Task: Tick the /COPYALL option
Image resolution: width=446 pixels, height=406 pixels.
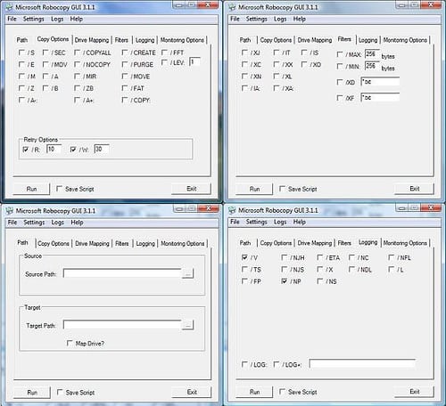Action: pos(77,53)
